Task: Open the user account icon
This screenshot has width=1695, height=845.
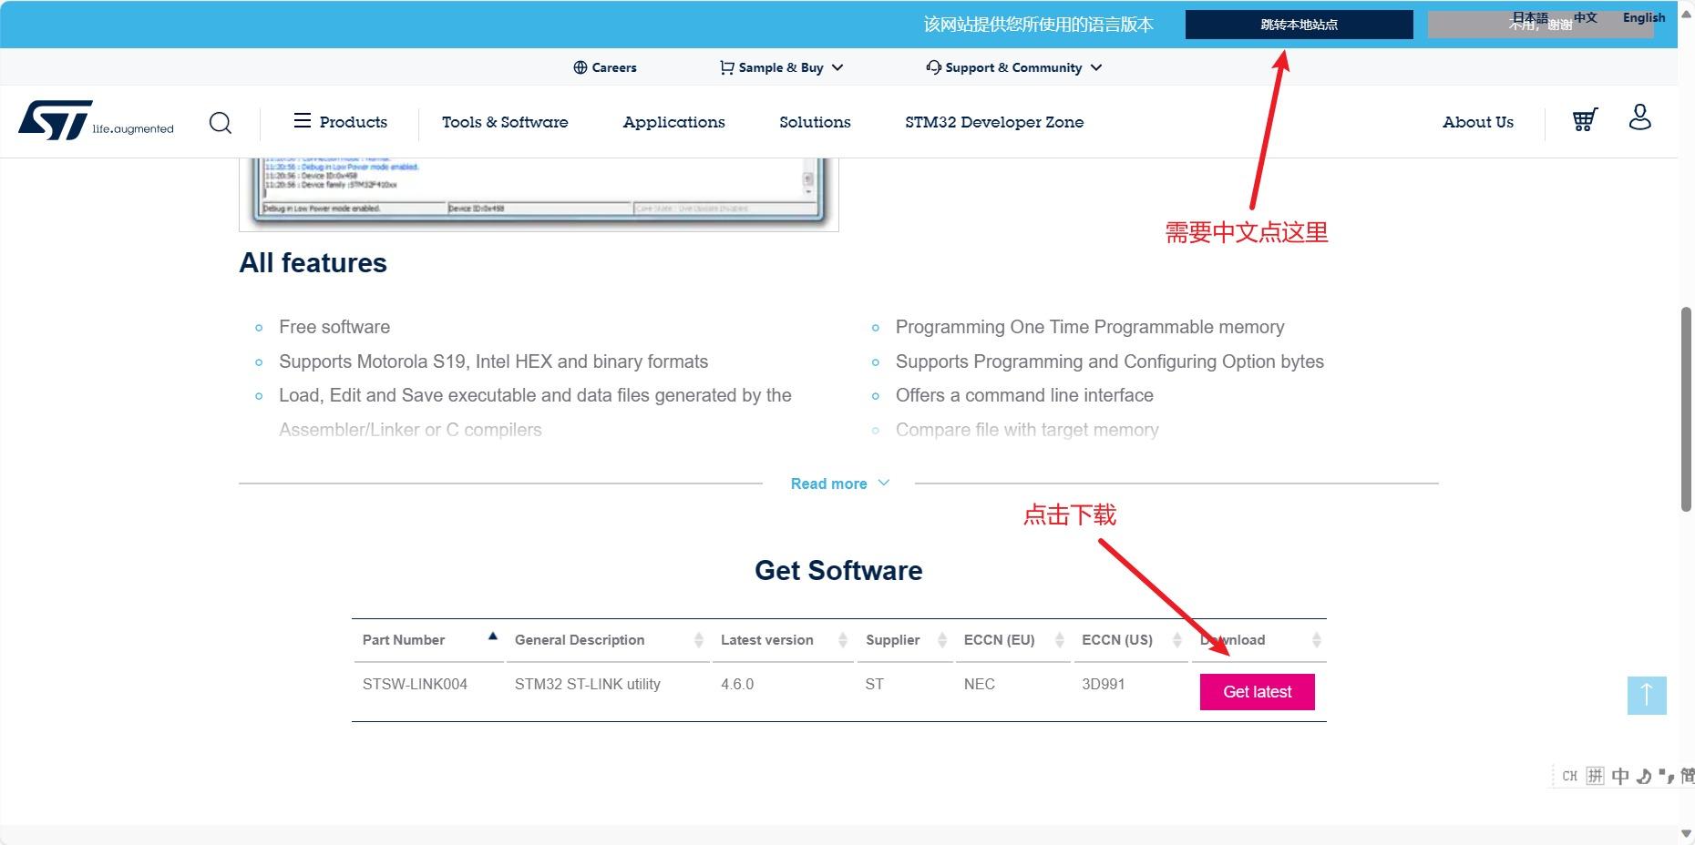Action: [1639, 117]
